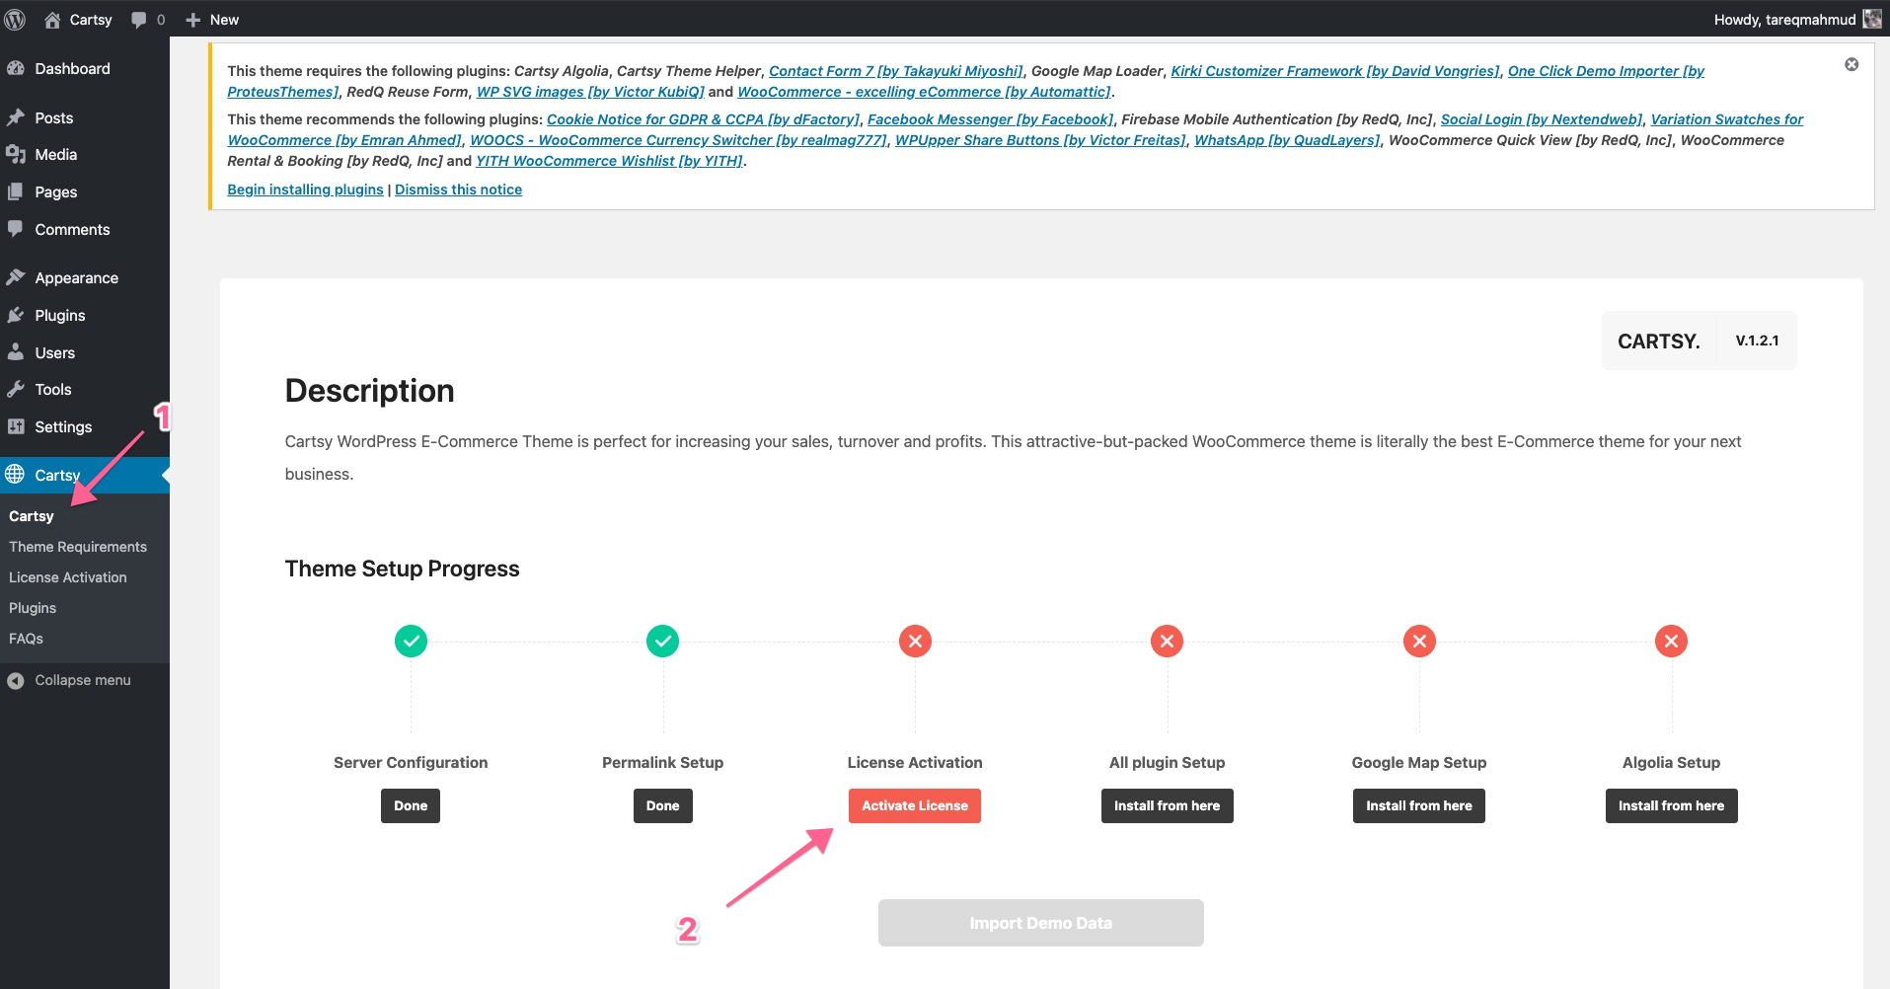Open YITH WooCommerce Wishlist link
1890x989 pixels.
pos(609,161)
